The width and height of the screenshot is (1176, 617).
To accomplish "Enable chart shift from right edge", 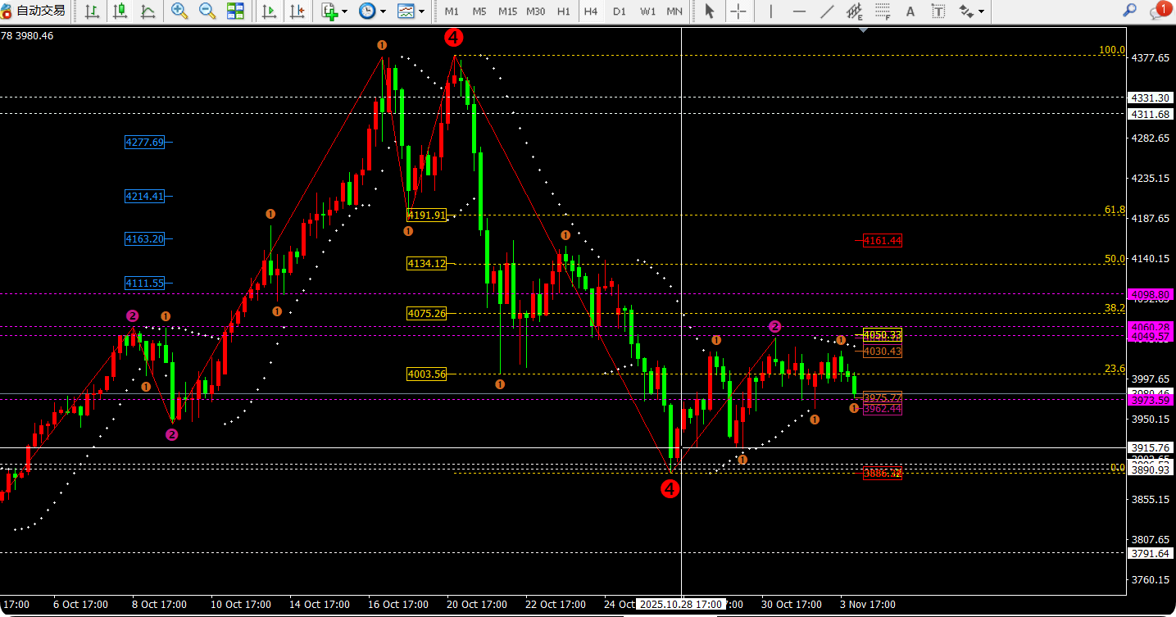I will tap(297, 11).
